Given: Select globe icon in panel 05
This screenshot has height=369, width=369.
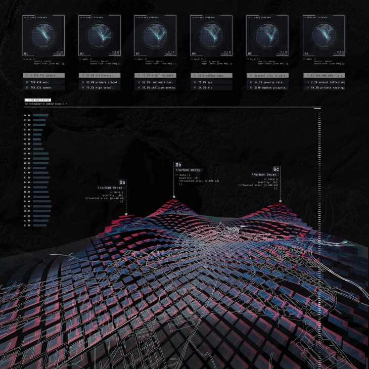Looking at the screenshot, I should 267,35.
